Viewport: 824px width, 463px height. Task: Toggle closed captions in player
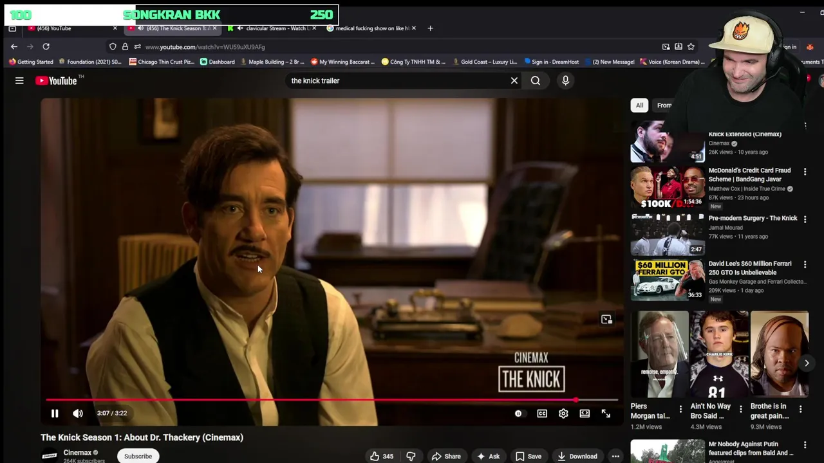pos(542,413)
